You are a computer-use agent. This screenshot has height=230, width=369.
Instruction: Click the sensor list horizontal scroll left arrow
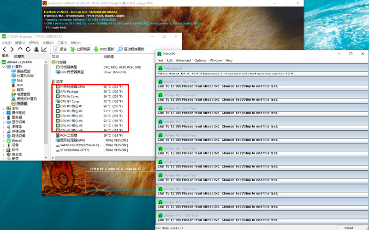[x=53, y=158]
